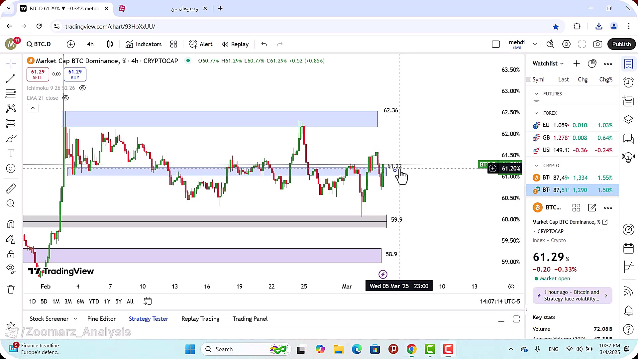Open the patterns drawing tool
Screen dimensions: 638x359
11,108
